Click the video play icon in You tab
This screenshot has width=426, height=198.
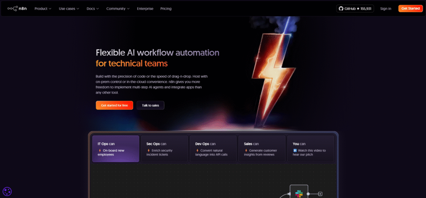[295, 150]
